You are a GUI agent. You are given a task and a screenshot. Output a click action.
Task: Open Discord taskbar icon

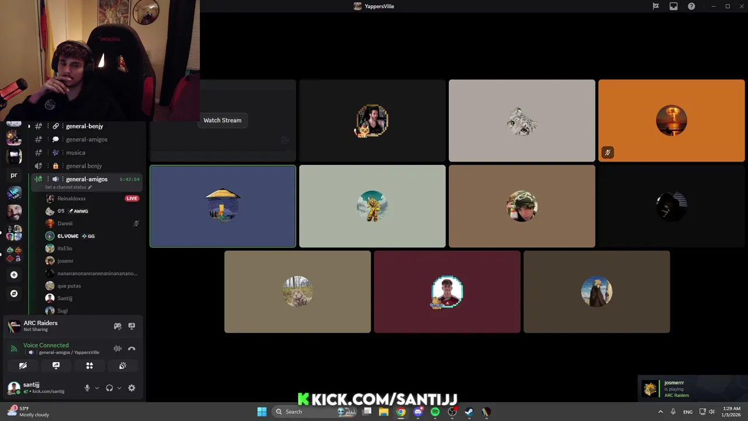tap(418, 412)
